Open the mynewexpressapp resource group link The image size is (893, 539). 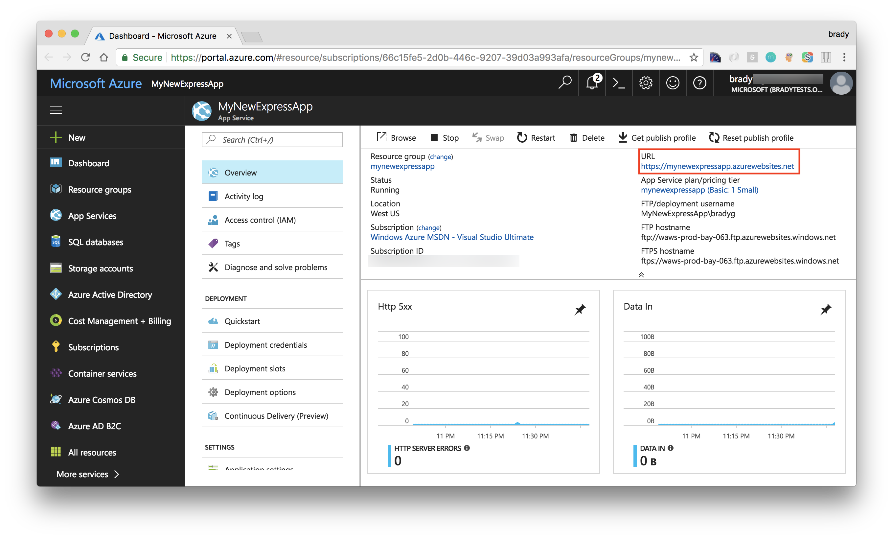(x=402, y=166)
